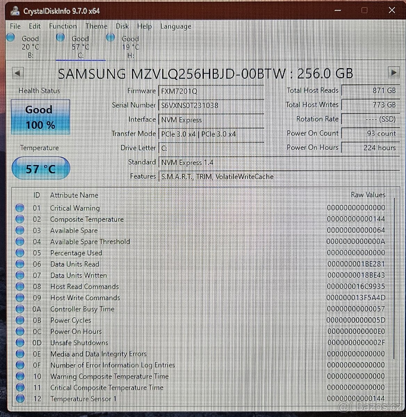
Task: Click the CrystalDiskInfo title bar app icon
Action: click(x=15, y=11)
